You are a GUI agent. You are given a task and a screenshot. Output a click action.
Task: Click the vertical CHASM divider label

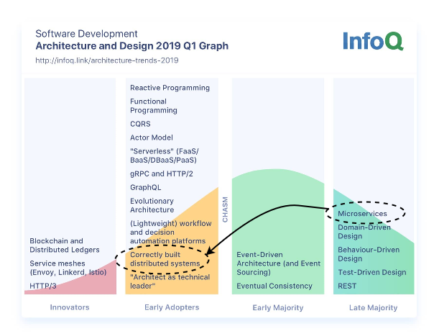225,209
